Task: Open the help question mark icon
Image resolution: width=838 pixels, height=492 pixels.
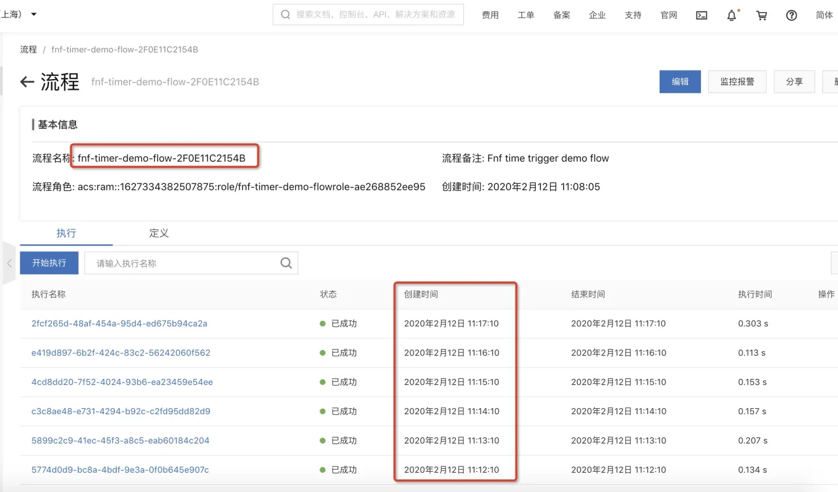Action: (x=791, y=16)
